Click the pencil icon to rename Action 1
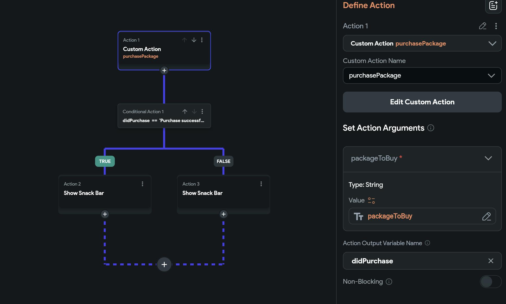The image size is (506, 304). 483,26
